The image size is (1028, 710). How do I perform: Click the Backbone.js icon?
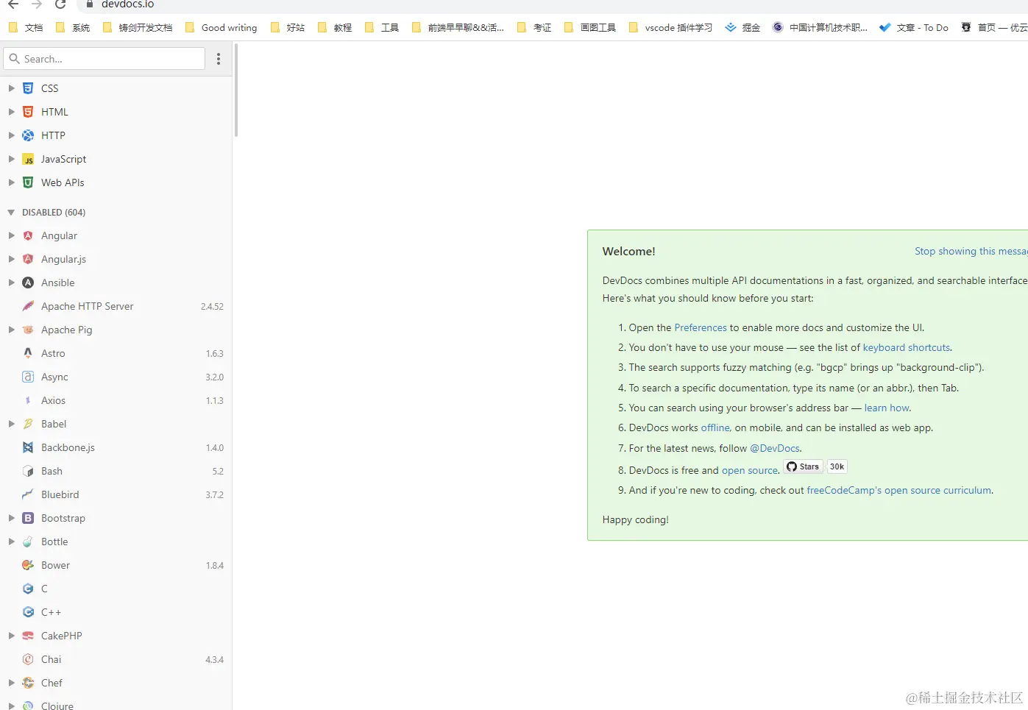coord(28,447)
